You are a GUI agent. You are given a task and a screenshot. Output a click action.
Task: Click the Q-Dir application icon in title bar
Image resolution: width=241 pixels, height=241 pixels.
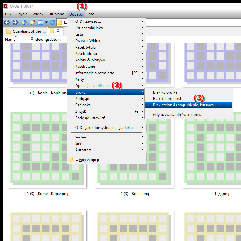click(x=6, y=6)
